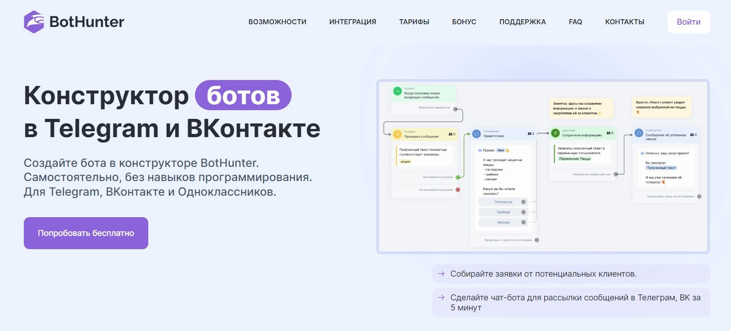Click the message icon of Сообщение об успешном заказе

[639, 133]
